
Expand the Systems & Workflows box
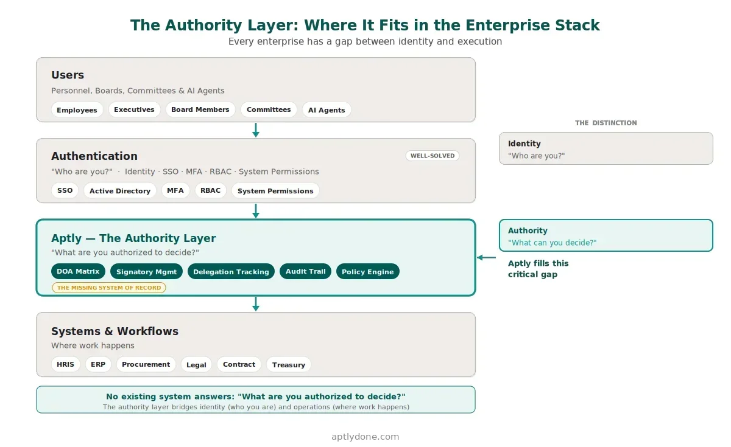click(x=256, y=344)
